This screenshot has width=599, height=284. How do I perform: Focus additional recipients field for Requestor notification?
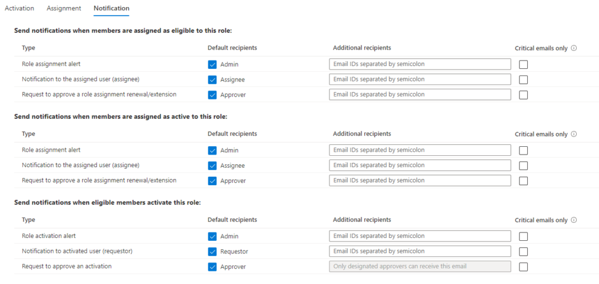tap(420, 252)
